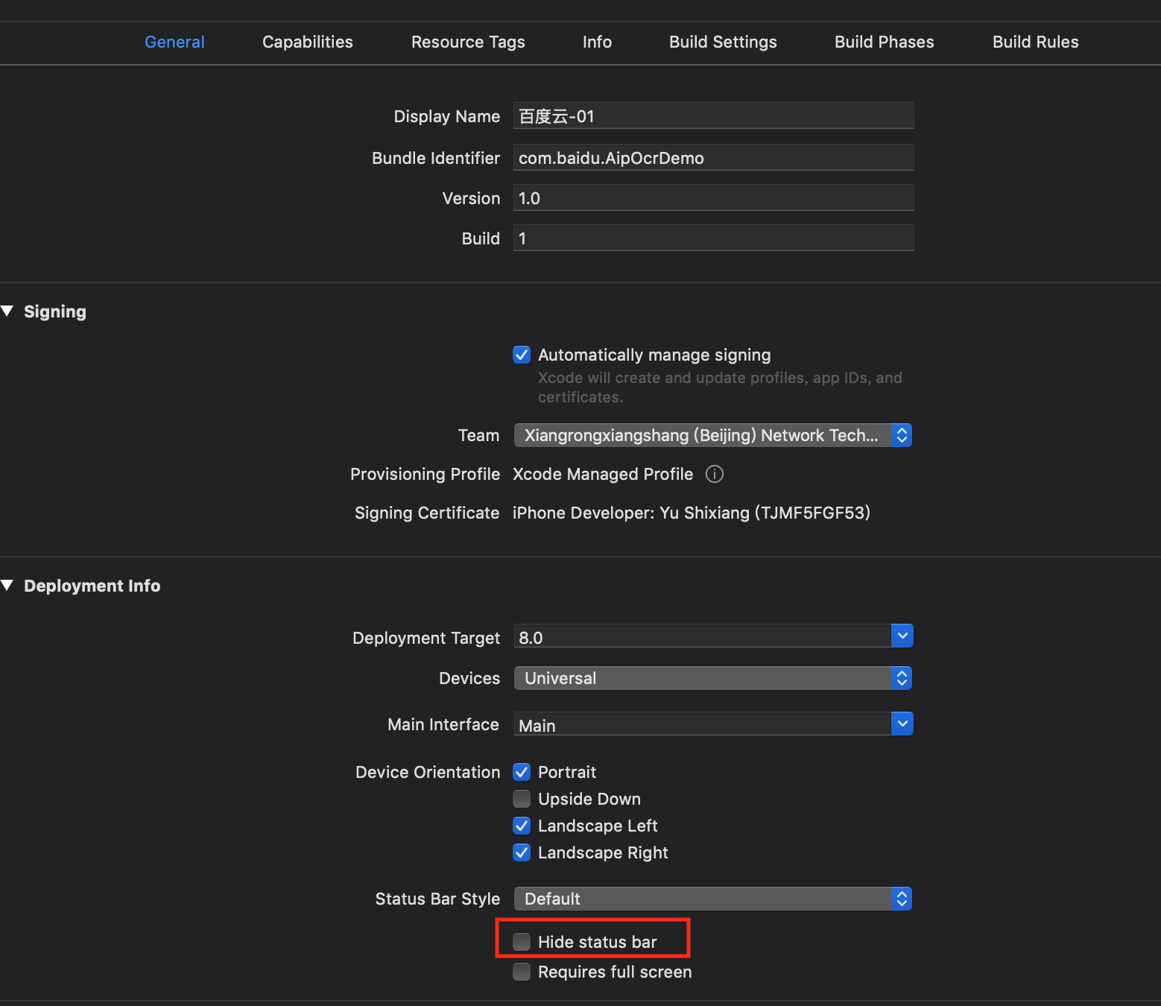Click the Provisioning Profile info icon

tap(714, 474)
